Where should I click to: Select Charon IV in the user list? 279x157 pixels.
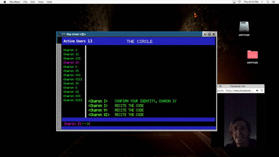[x=71, y=62]
